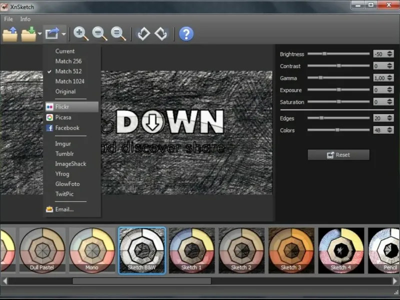
Task: Choose Match 256 export size
Action: point(68,61)
